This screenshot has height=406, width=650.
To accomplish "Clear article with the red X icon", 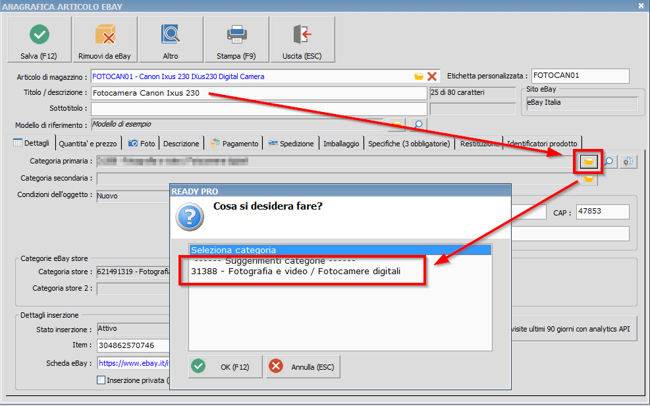I will click(432, 76).
